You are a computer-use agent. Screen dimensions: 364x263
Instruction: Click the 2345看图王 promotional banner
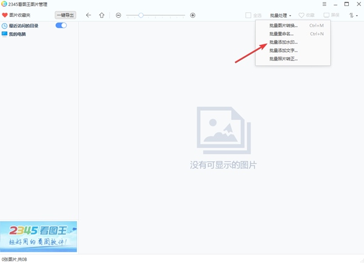click(39, 236)
